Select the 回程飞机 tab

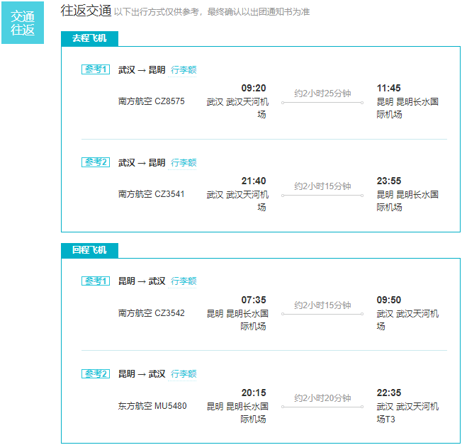coord(89,251)
